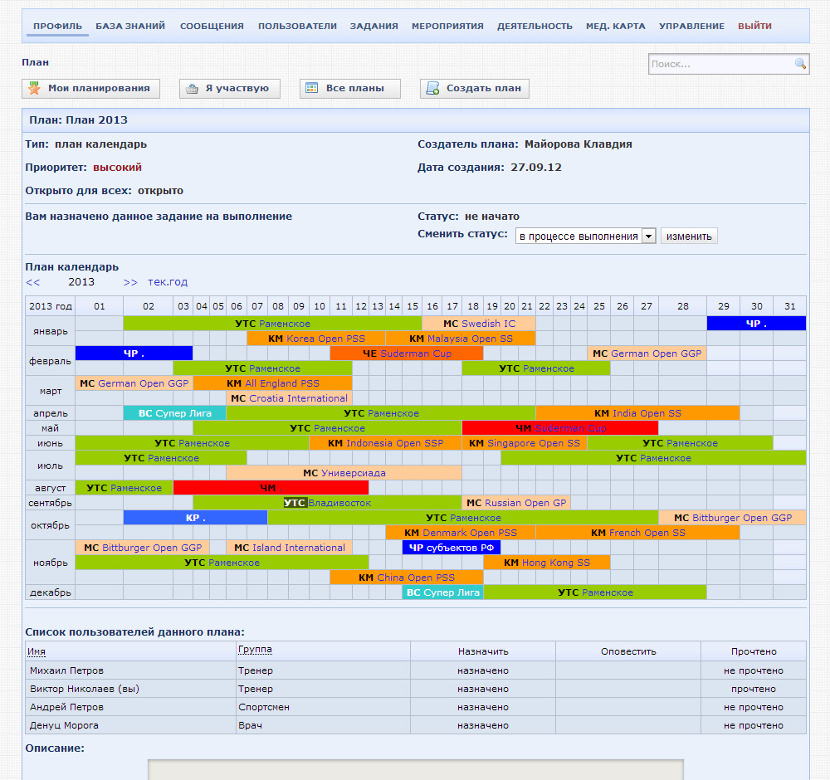This screenshot has height=780, width=830.
Task: Open the Сообщения menu item
Action: tap(212, 26)
